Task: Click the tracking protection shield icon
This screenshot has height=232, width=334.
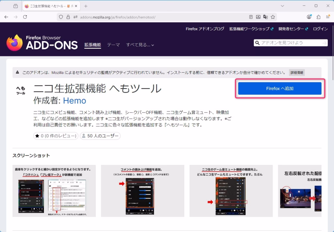Action: pyautogui.click(x=61, y=17)
